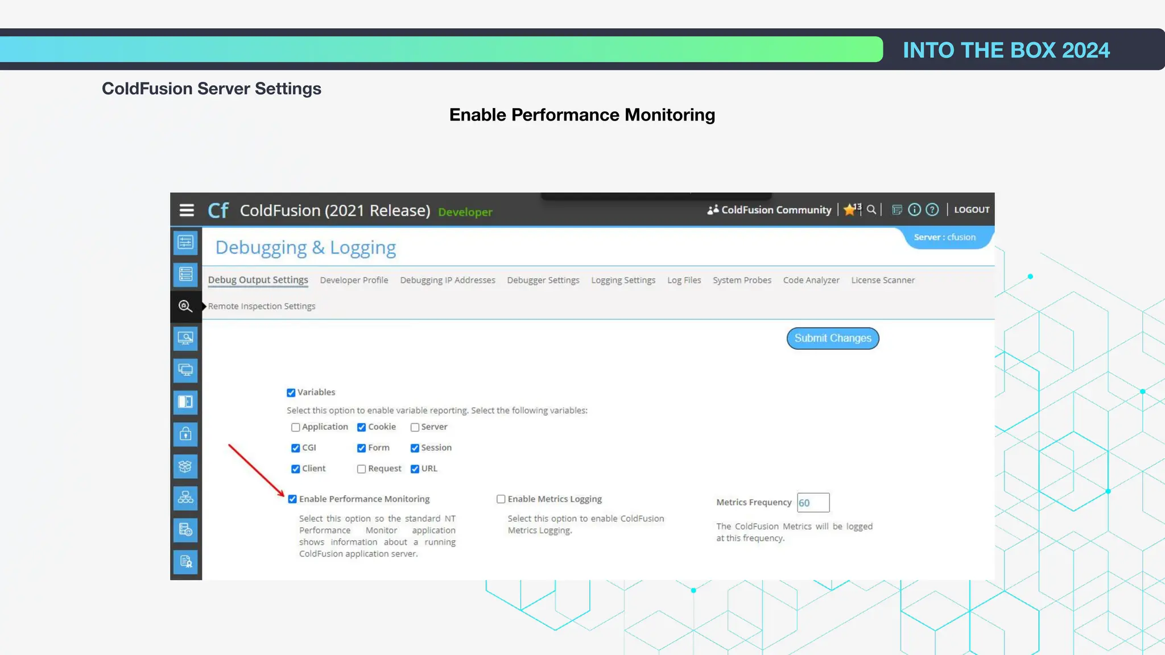Uncheck the Cookie variable checkbox
The width and height of the screenshot is (1165, 655).
[x=361, y=428]
